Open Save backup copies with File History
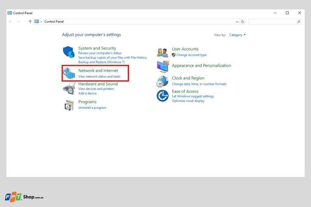Screen dimensions: 311x207 click(112, 57)
